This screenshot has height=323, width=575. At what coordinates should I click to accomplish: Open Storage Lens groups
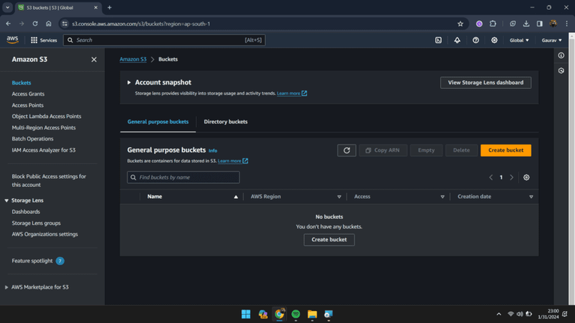tap(36, 223)
